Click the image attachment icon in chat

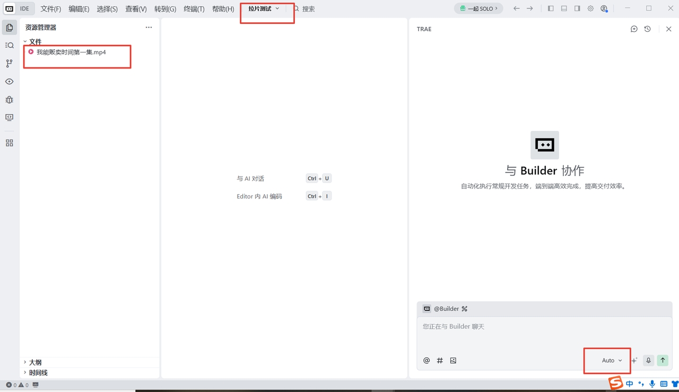(x=453, y=361)
